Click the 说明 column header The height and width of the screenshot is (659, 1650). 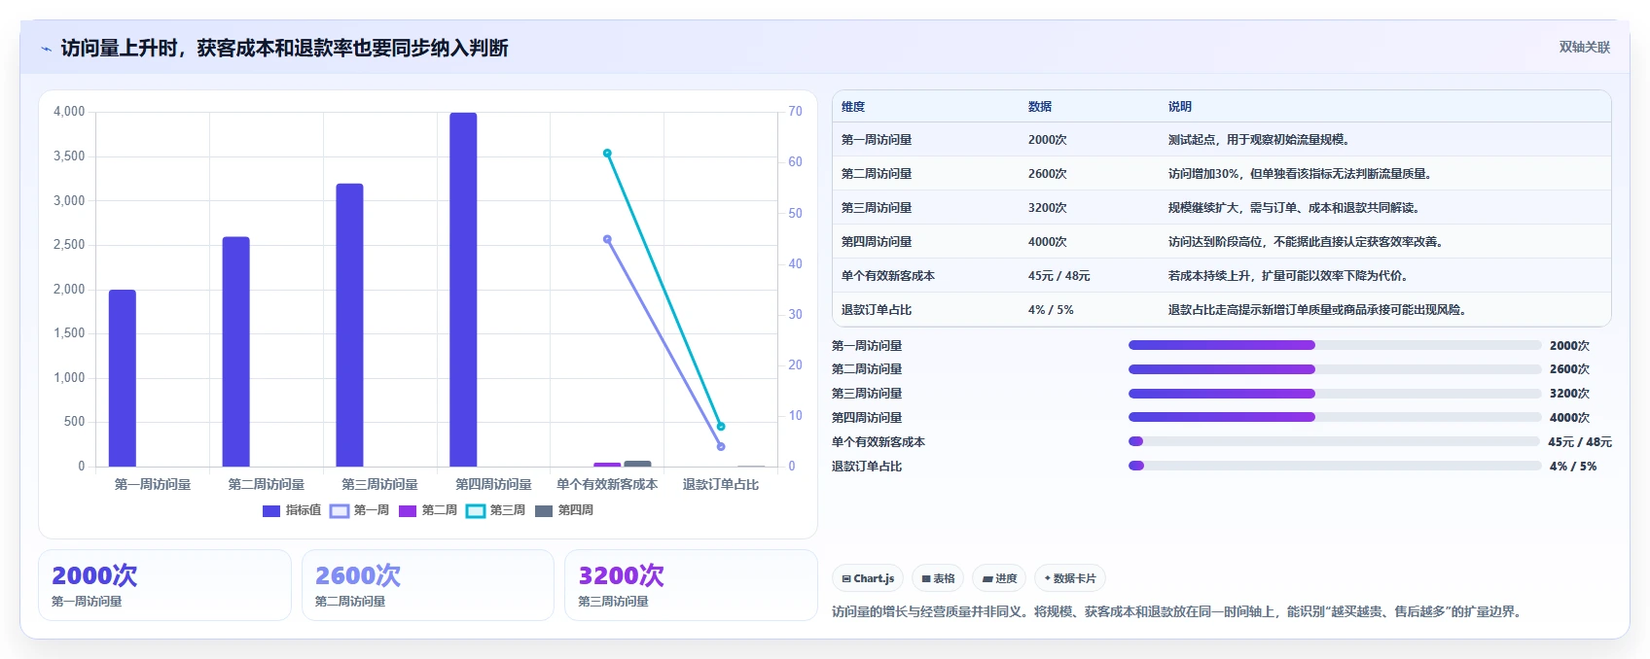tap(1180, 107)
